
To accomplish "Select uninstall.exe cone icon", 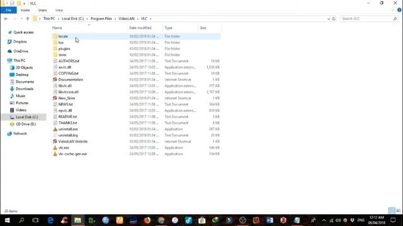I will (x=55, y=129).
